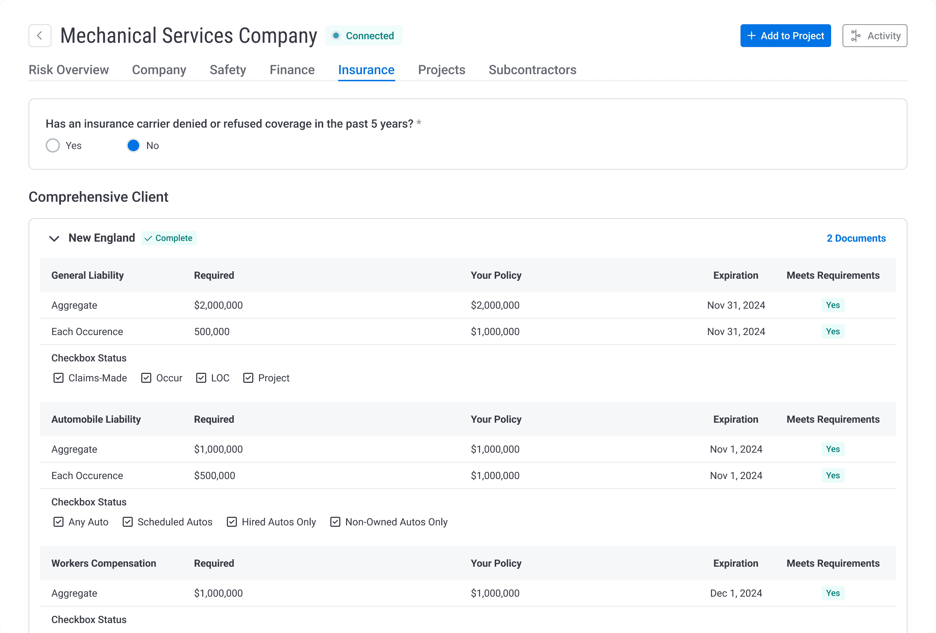Uncheck Non-Owned Autos Only
This screenshot has height=633, width=936.
(x=335, y=522)
